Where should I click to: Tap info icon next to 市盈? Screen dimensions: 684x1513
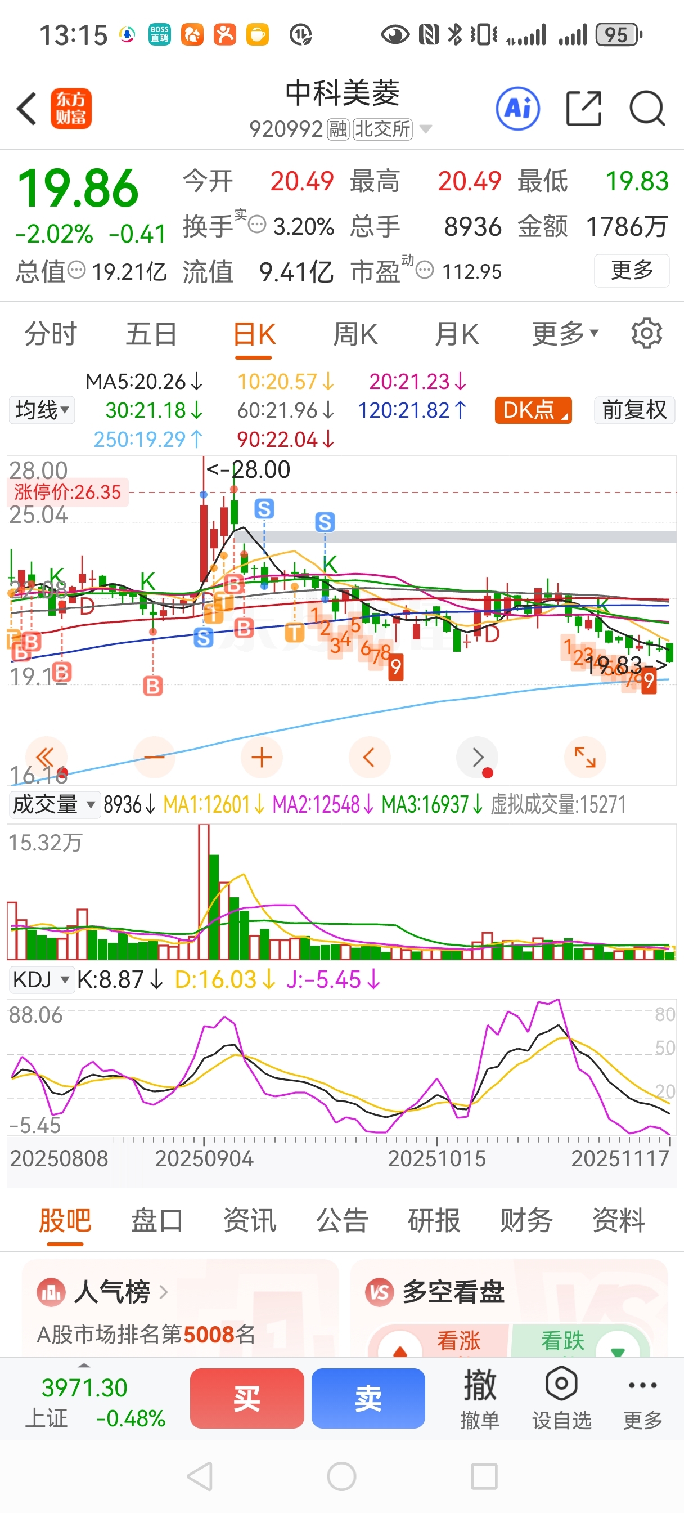click(425, 271)
